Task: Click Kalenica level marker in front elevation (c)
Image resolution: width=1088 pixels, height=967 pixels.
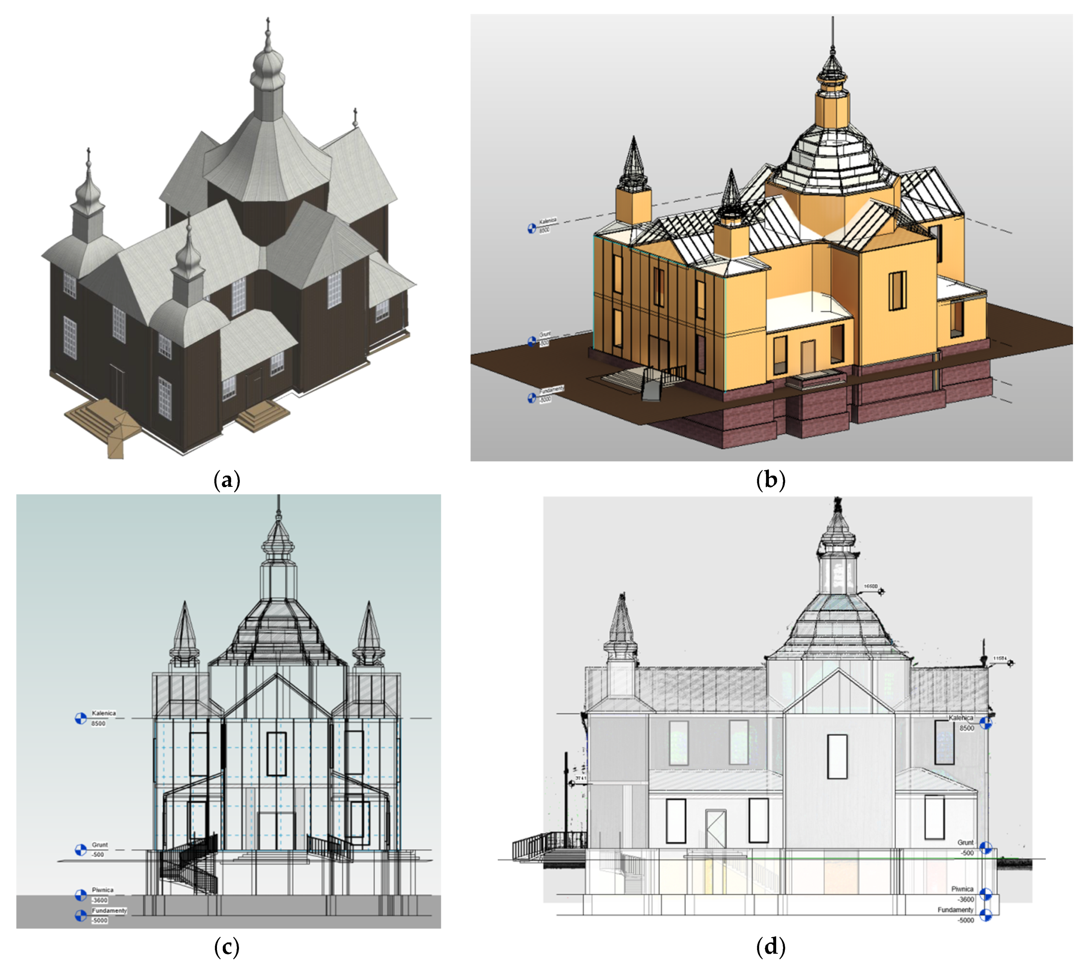Action: click(80, 719)
